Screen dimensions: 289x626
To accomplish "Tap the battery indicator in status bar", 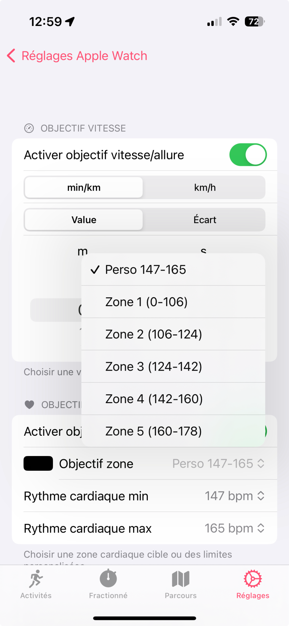I will pos(255,22).
